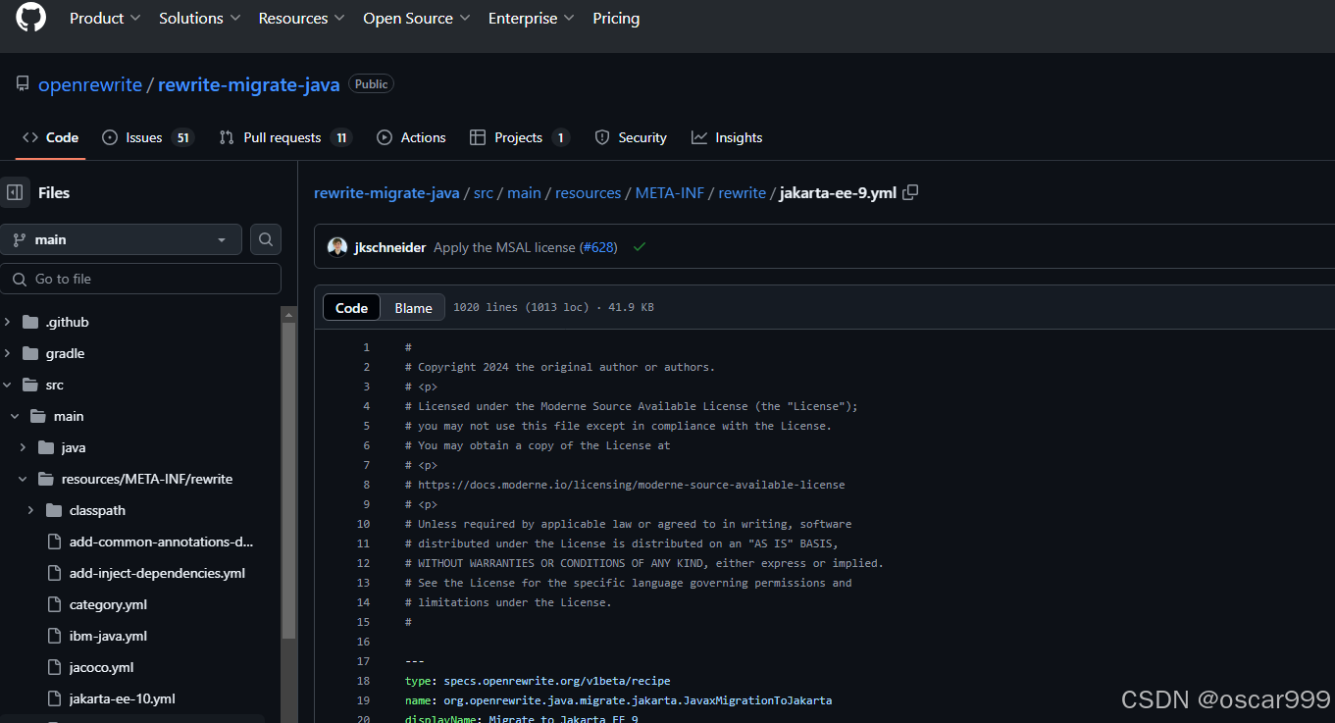The width and height of the screenshot is (1335, 723).
Task: Click the search magnifier button in Files panel
Action: [x=266, y=239]
